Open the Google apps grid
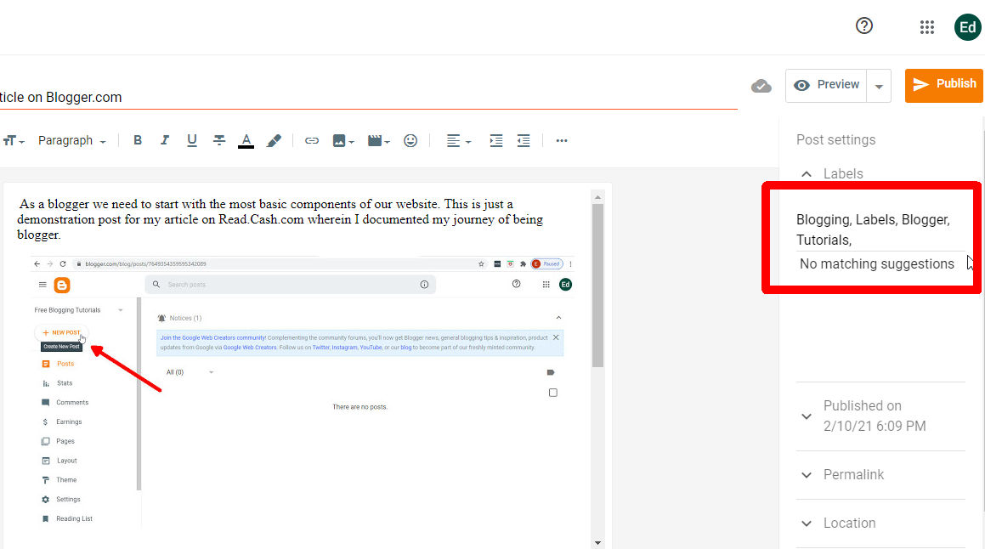Image resolution: width=985 pixels, height=549 pixels. [926, 27]
